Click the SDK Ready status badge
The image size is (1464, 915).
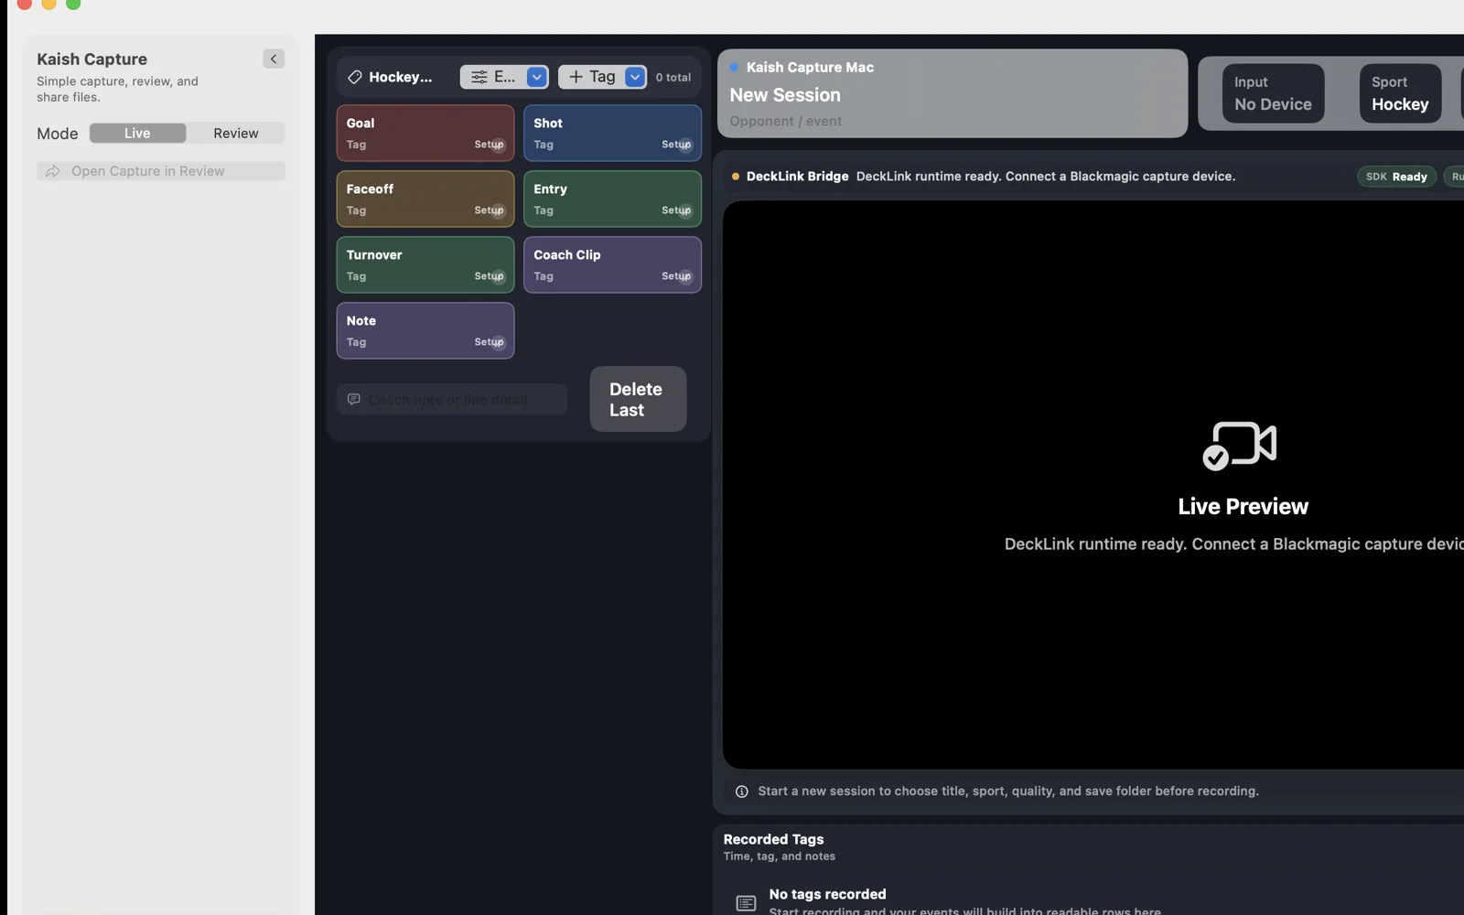(x=1396, y=177)
